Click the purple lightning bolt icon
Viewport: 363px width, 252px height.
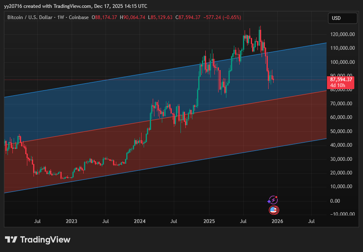click(x=273, y=200)
